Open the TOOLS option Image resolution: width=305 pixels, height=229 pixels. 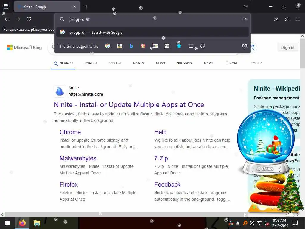(x=256, y=63)
